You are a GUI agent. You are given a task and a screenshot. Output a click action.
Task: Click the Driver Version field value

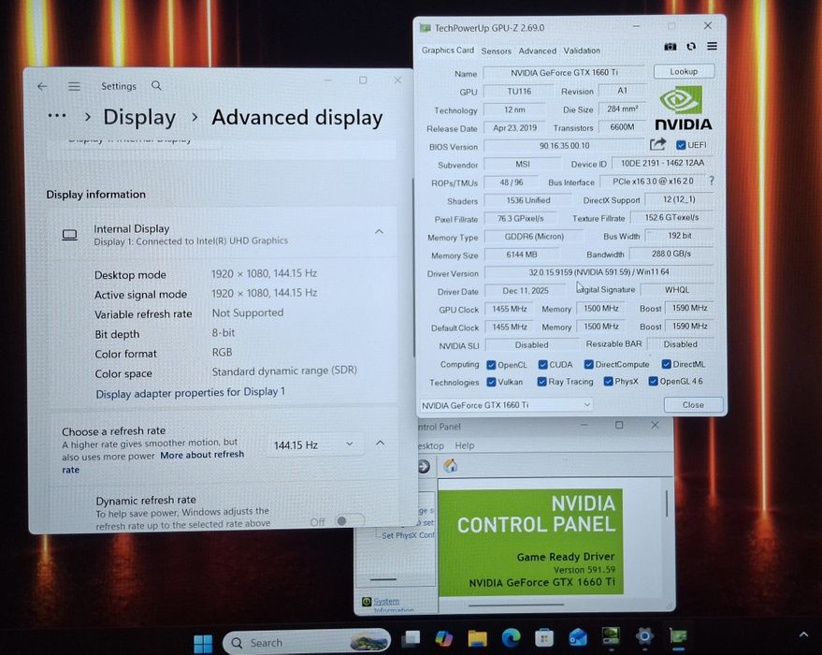click(x=598, y=272)
